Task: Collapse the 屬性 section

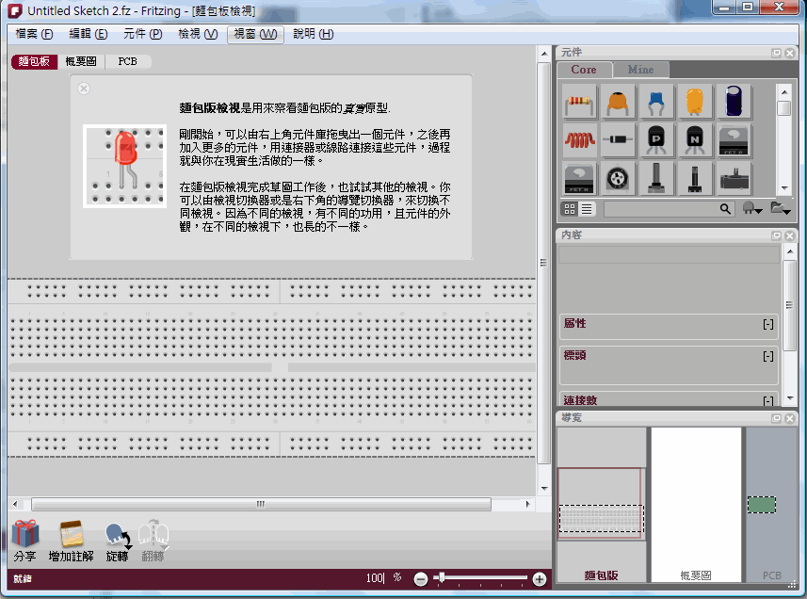Action: pyautogui.click(x=767, y=324)
